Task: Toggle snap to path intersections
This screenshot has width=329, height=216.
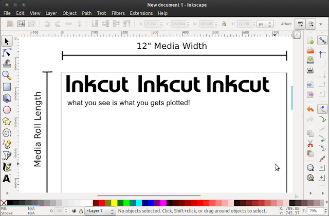Action: pyautogui.click(x=322, y=129)
